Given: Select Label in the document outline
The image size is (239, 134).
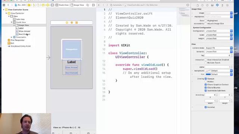Looking at the screenshot, I should tap(21, 28).
